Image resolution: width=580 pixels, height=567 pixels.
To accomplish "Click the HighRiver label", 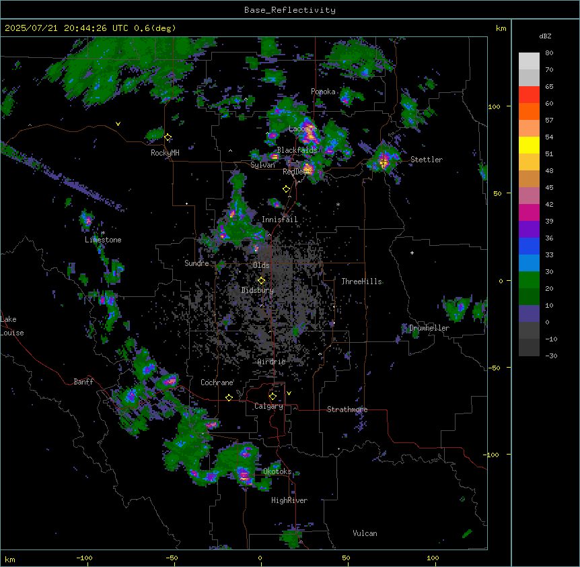I will pos(289,500).
